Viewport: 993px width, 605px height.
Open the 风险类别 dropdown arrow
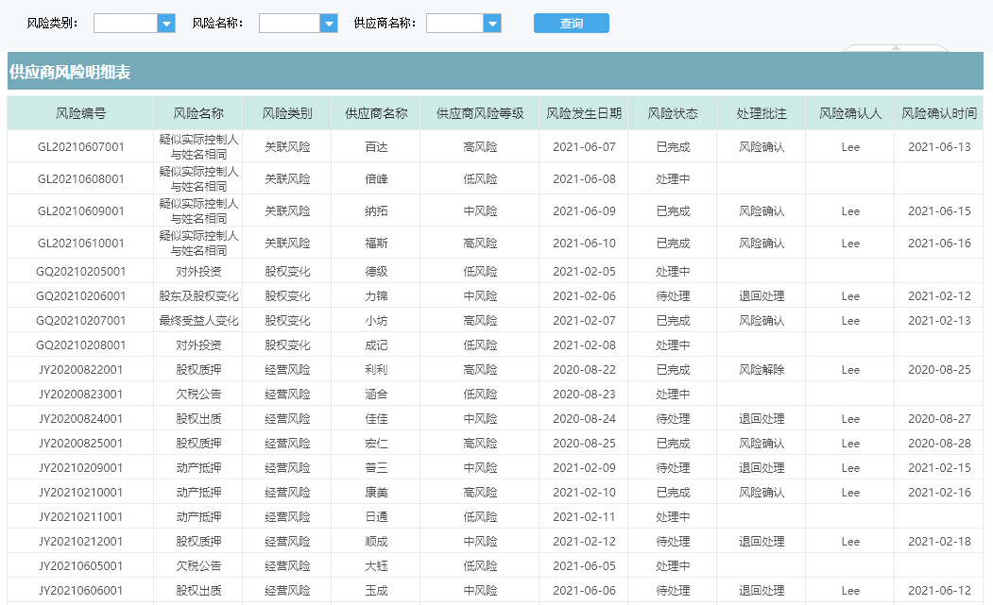(166, 24)
